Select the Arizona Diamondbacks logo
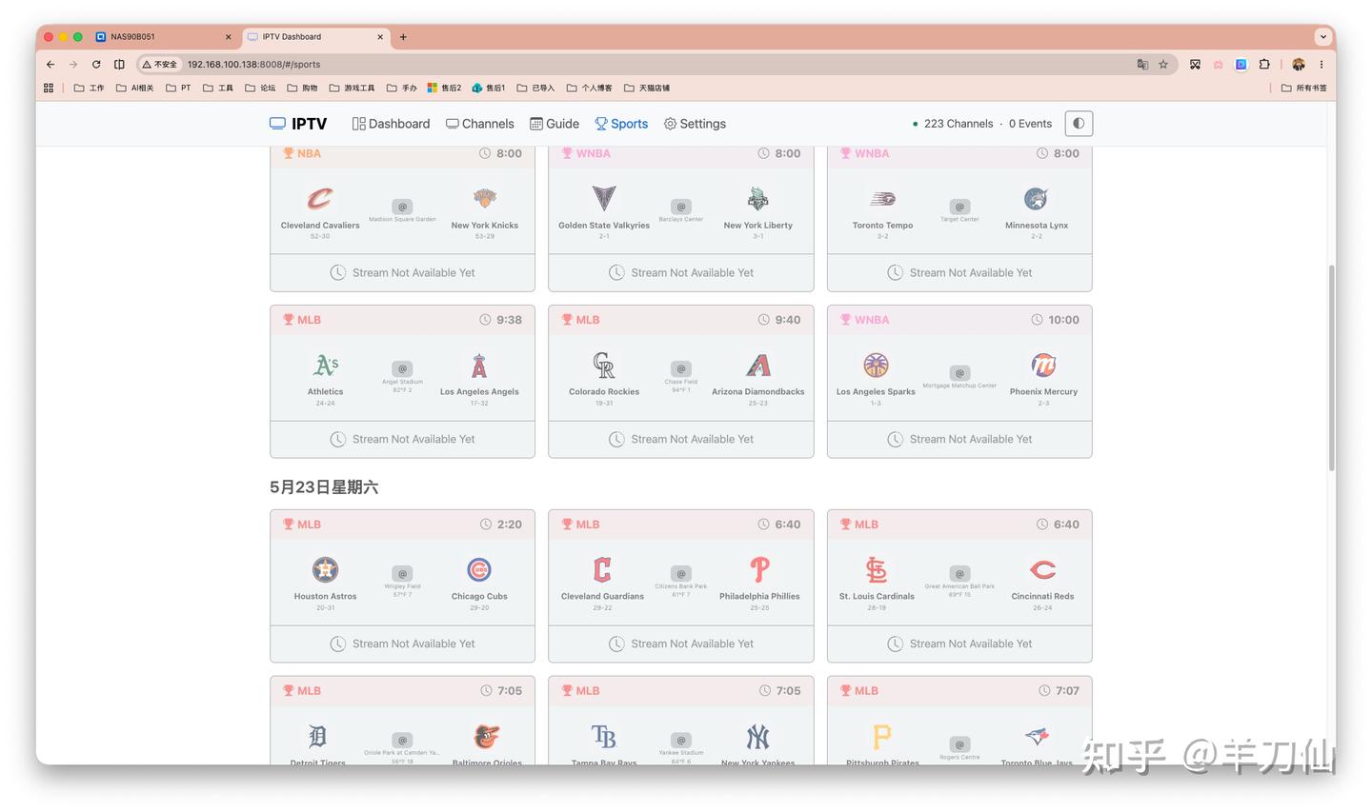The image size is (1372, 812). point(758,365)
